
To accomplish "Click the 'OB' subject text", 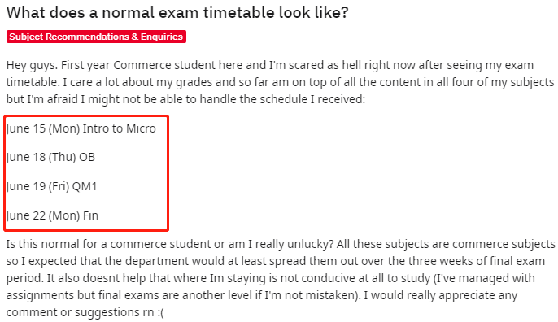I will point(87,157).
